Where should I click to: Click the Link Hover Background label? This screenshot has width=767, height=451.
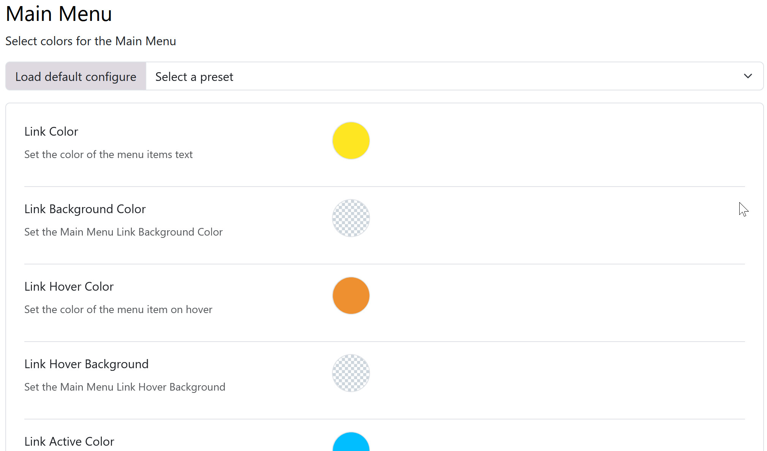click(x=87, y=364)
